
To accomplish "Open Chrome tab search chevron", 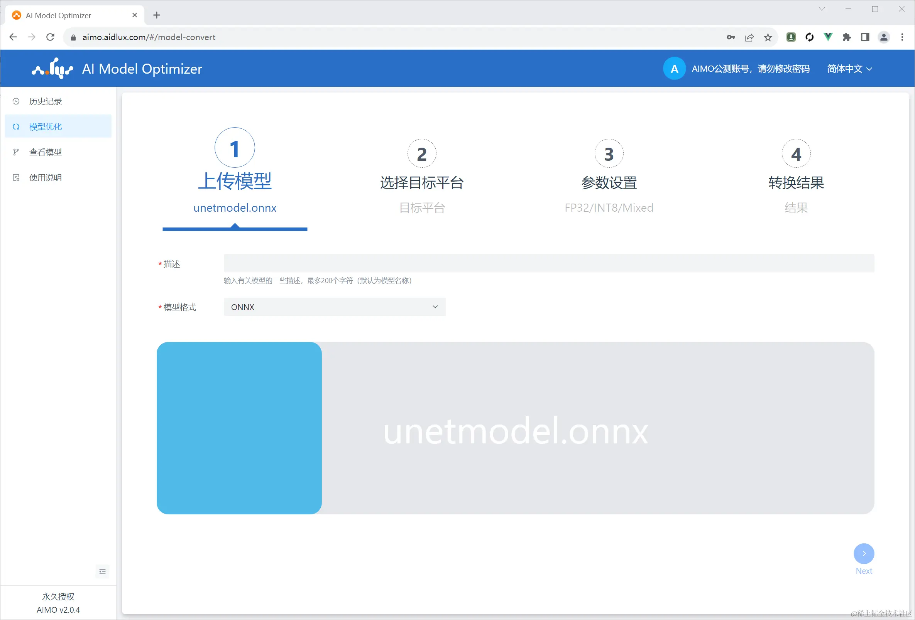I will click(822, 8).
